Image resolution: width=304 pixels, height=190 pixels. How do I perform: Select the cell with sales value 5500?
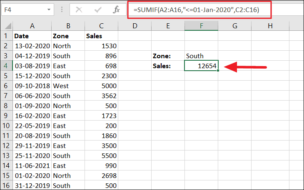coord(101,156)
